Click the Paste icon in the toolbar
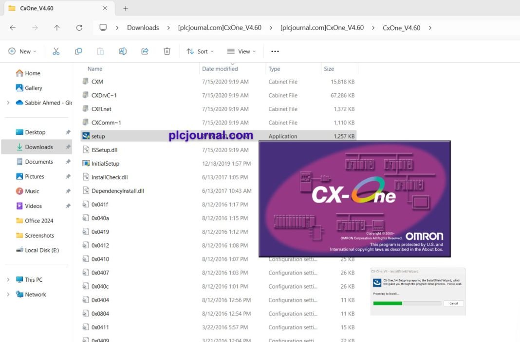Image resolution: width=520 pixels, height=342 pixels. [x=100, y=51]
